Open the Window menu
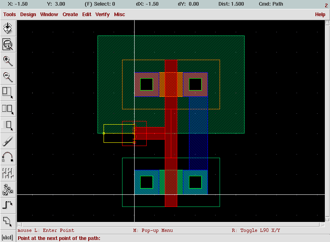330x242 pixels. tap(49, 15)
